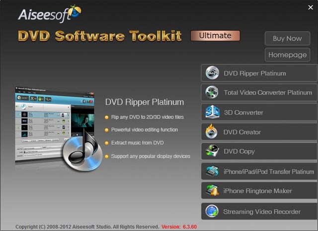Screen dimensions: 318x231
Task: Click the iPhone/iPad/iPod Transfer Platinum icon
Action: [x=212, y=172]
